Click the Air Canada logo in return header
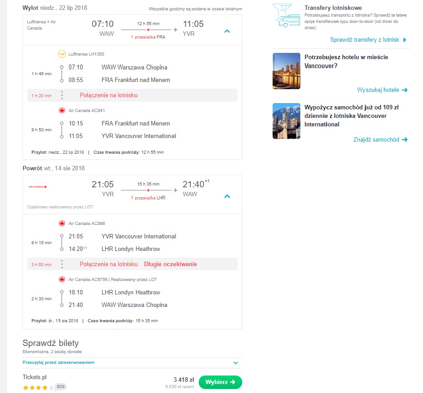This screenshot has width=423, height=393. (38, 186)
